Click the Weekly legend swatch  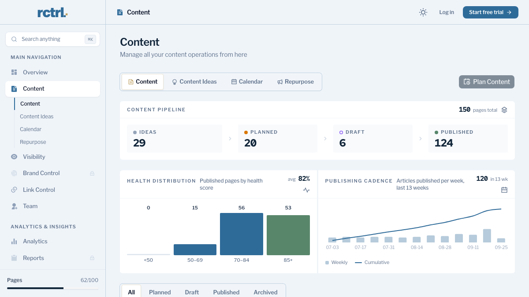(327, 263)
